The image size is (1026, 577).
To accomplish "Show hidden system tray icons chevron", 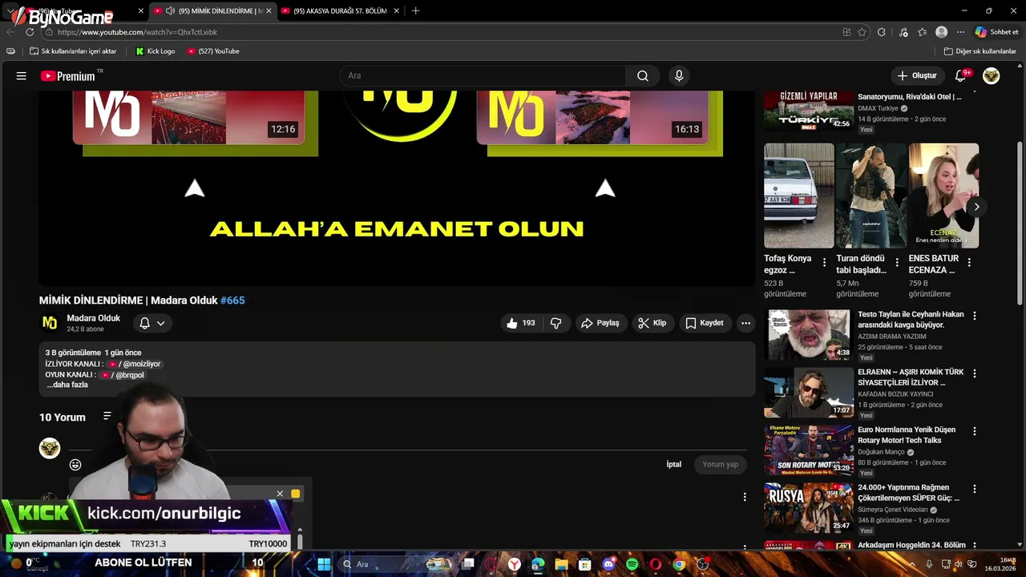I will pyautogui.click(x=912, y=564).
